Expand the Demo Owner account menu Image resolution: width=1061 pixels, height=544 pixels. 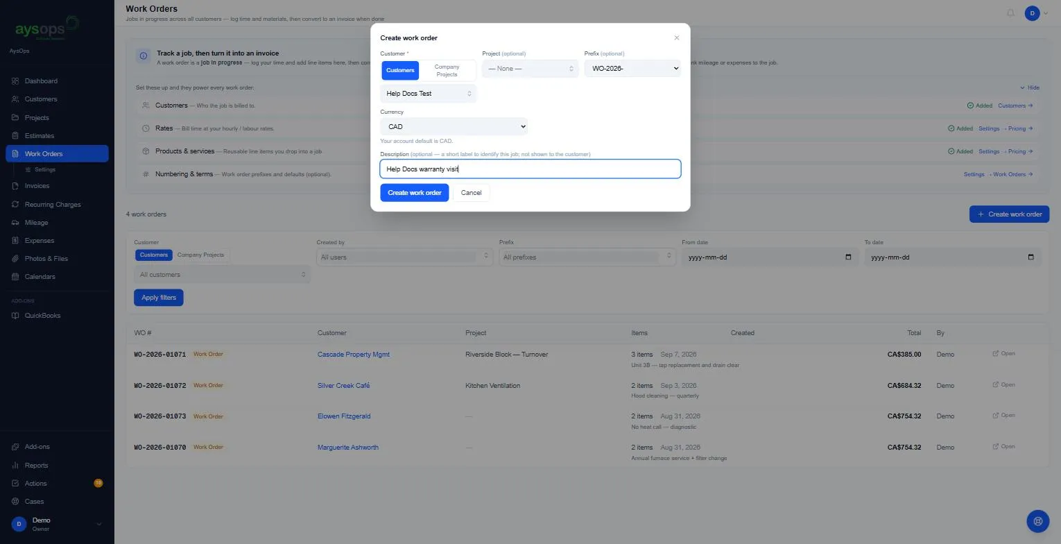point(57,525)
